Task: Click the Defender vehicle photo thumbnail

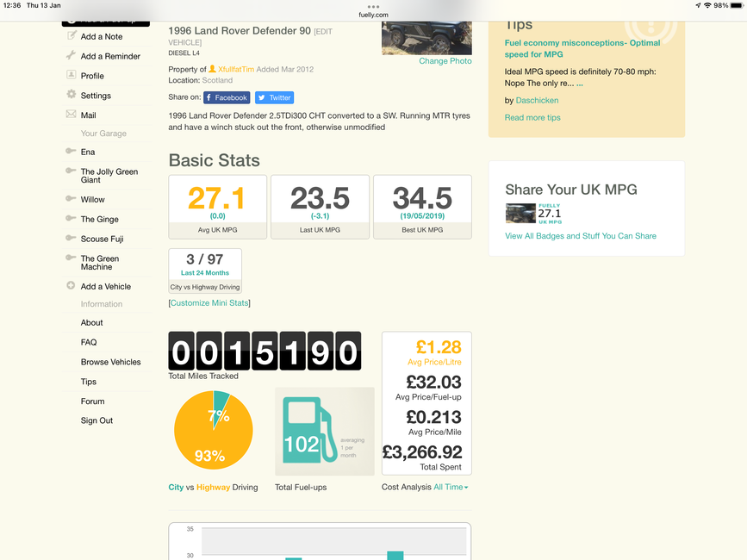Action: coord(426,38)
